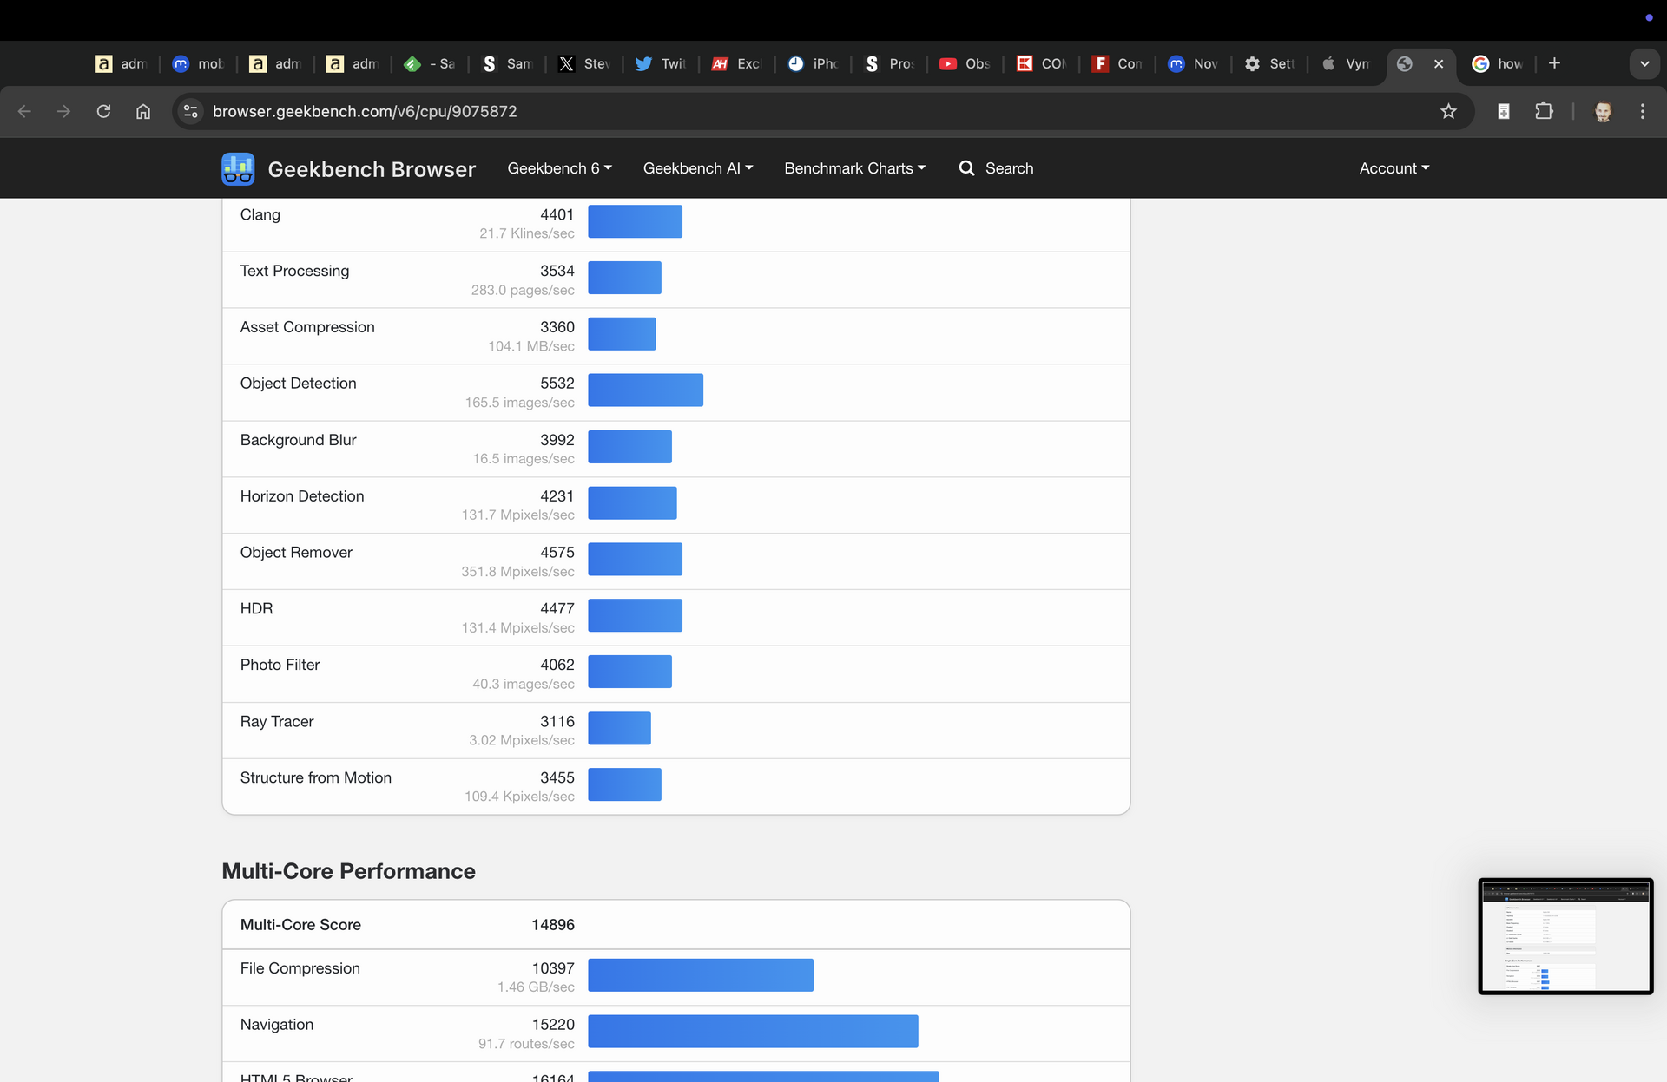Click the Geekbench Browser title link

click(372, 169)
